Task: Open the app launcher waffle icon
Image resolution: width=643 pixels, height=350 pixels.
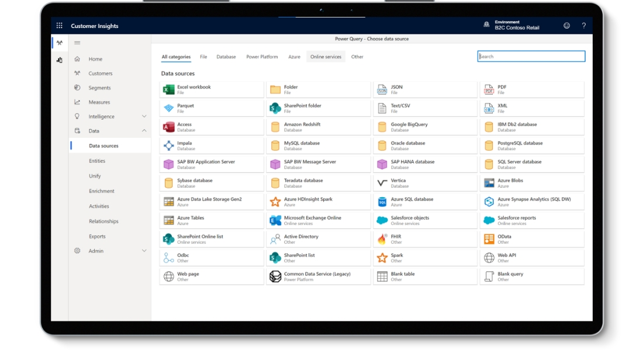Action: (59, 26)
